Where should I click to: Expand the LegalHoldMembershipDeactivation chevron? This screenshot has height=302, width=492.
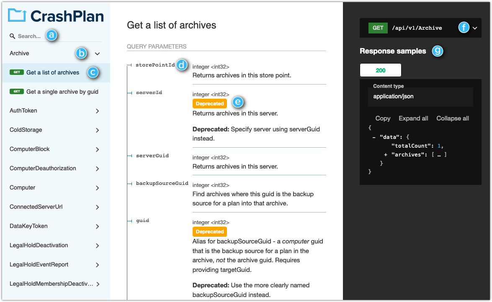98,284
